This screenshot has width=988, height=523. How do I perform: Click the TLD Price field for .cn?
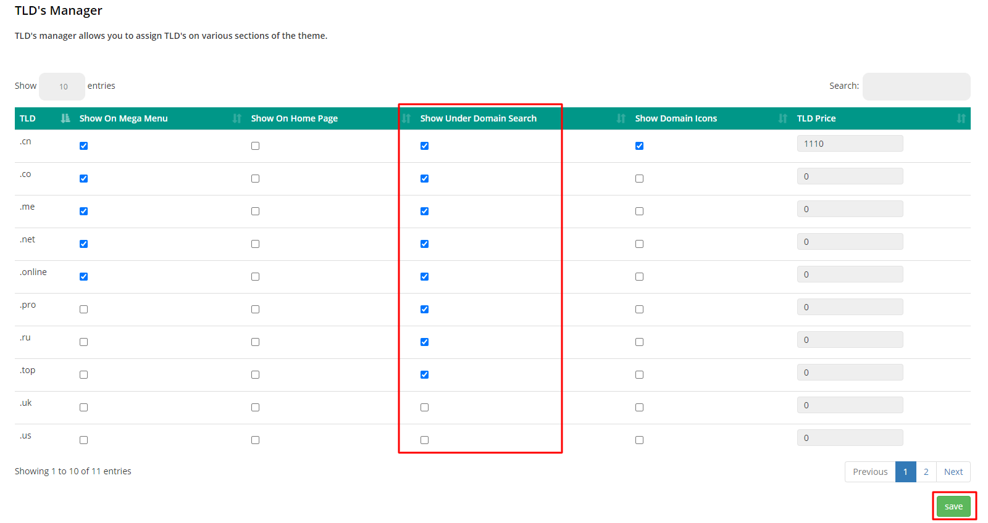point(850,144)
